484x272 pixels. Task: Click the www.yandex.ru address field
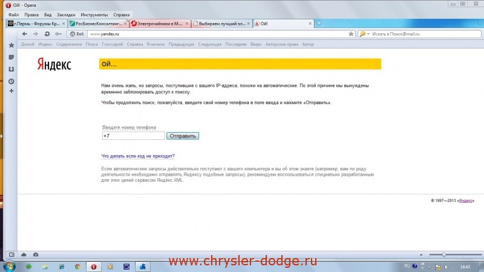point(218,34)
